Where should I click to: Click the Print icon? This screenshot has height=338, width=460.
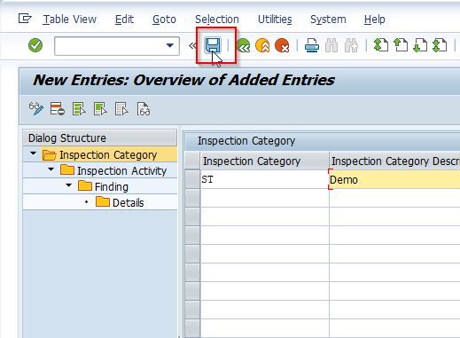[312, 45]
